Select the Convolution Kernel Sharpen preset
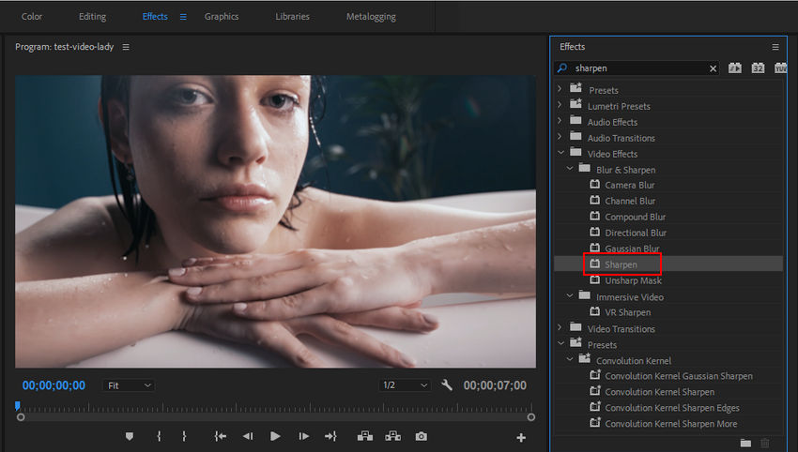The image size is (798, 452). tap(660, 391)
